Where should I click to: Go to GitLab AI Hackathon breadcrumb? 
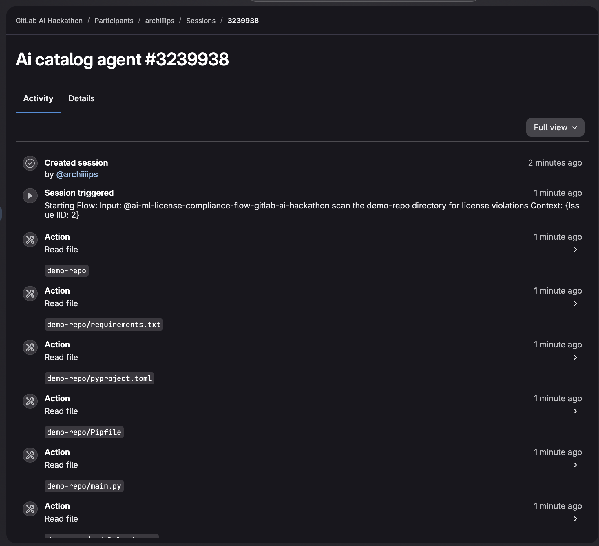(x=49, y=21)
